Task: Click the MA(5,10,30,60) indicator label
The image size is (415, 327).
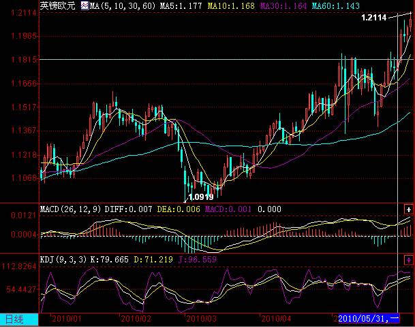Action: tap(123, 6)
